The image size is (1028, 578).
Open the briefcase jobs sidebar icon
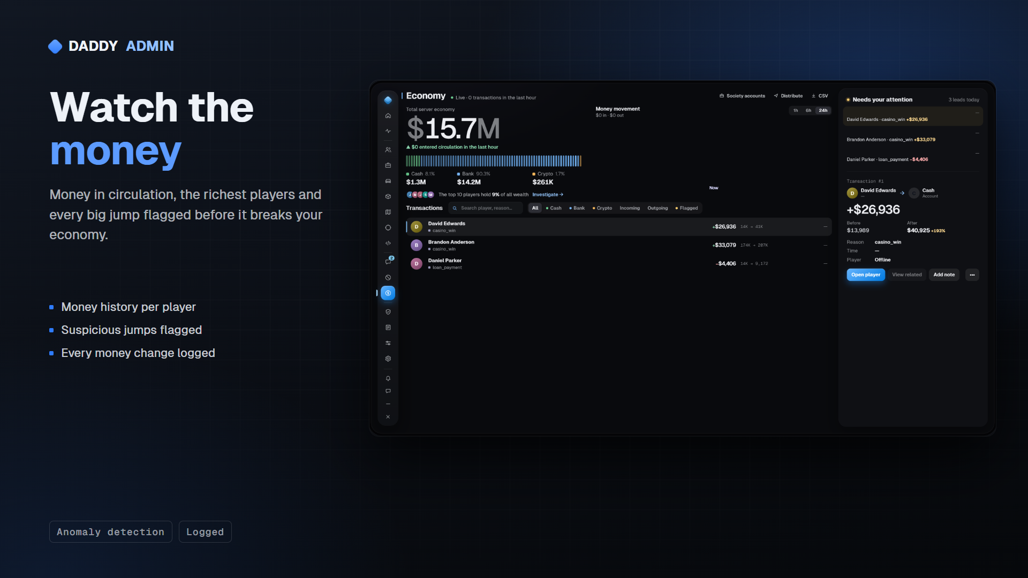tap(388, 165)
